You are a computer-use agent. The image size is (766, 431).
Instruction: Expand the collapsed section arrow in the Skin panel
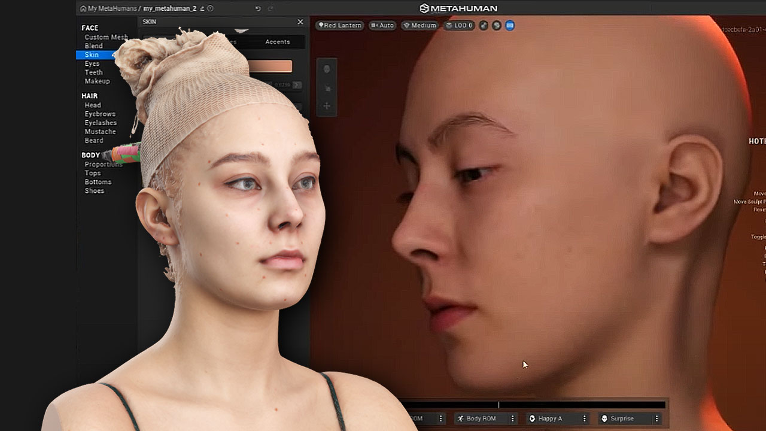point(242,31)
